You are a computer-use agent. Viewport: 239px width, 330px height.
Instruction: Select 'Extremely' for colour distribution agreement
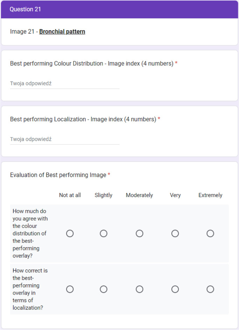[210, 234]
